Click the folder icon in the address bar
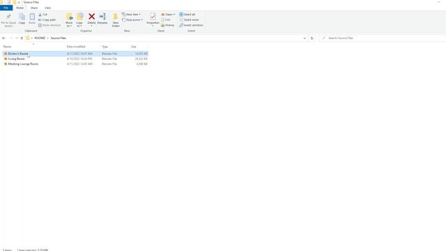 (28, 38)
